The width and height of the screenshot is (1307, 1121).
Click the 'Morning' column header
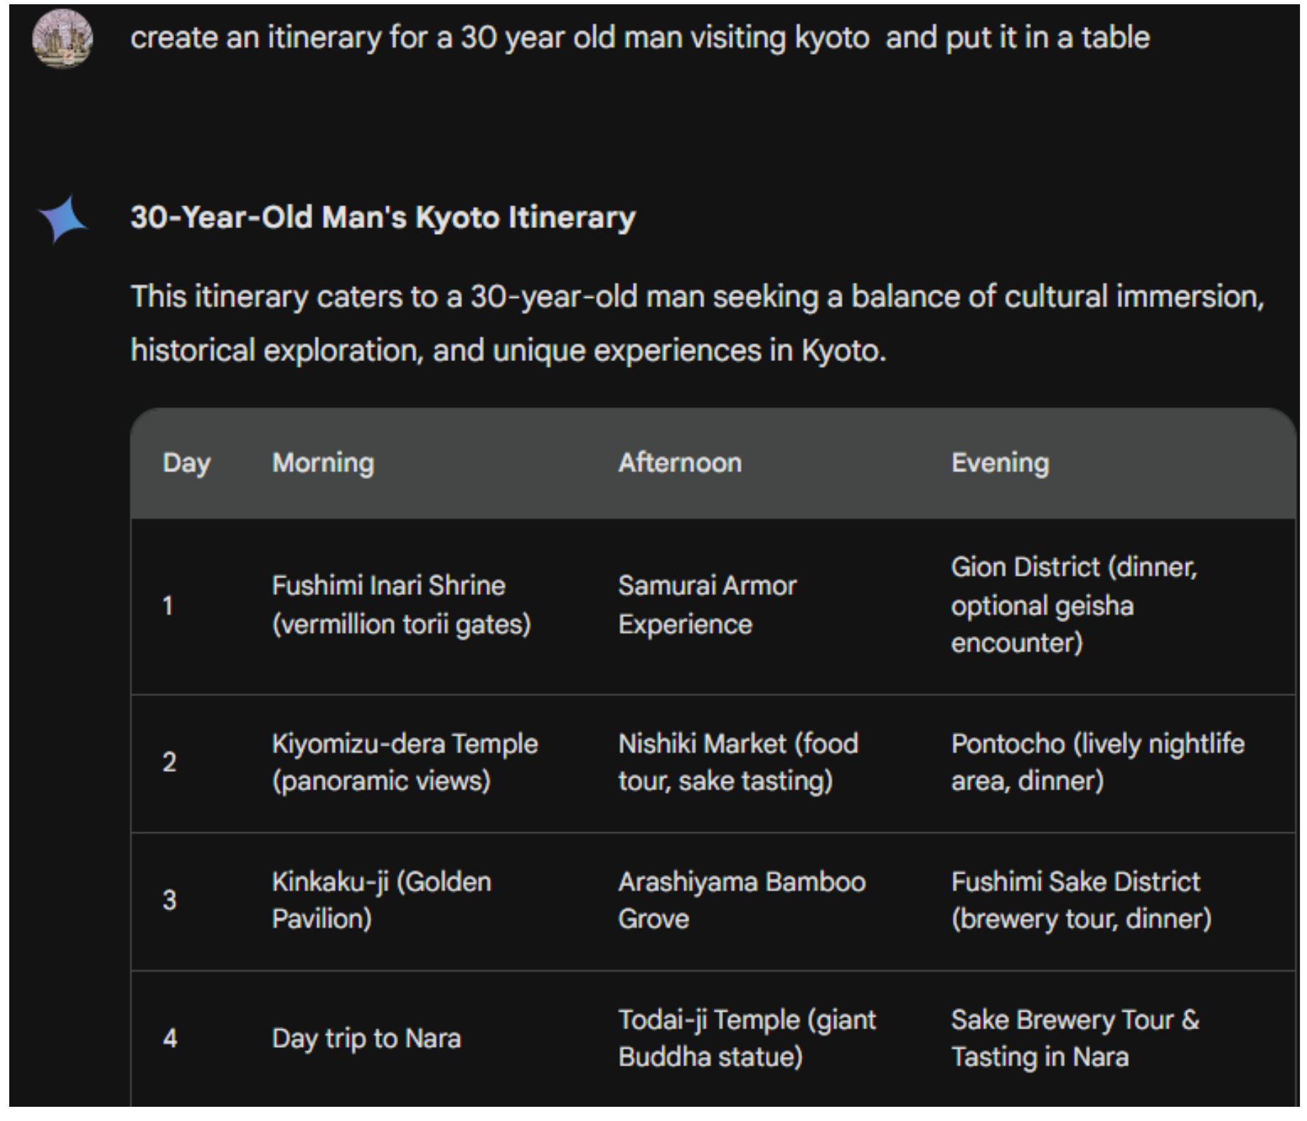323,463
